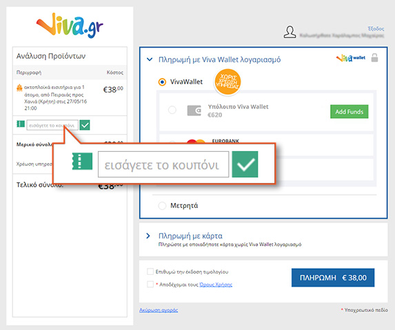Select the Μετρητά cash radio button
This screenshot has height=330, width=395.
coord(162,206)
